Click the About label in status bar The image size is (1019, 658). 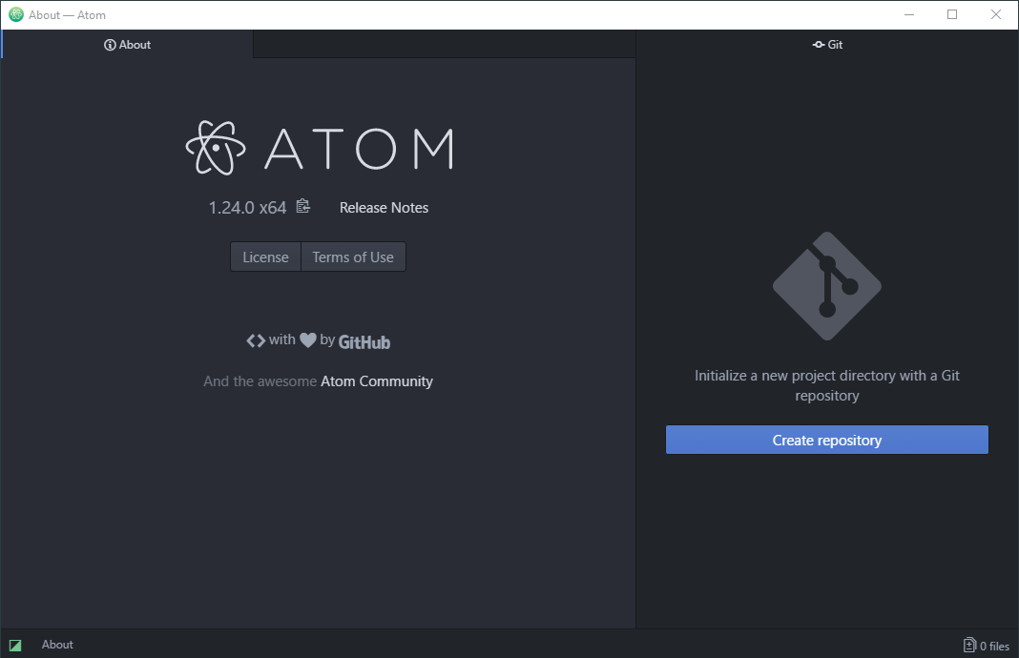tap(57, 645)
